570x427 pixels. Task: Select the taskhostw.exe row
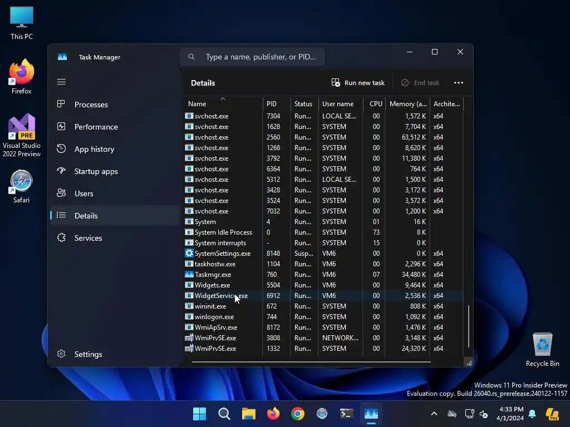(323, 264)
